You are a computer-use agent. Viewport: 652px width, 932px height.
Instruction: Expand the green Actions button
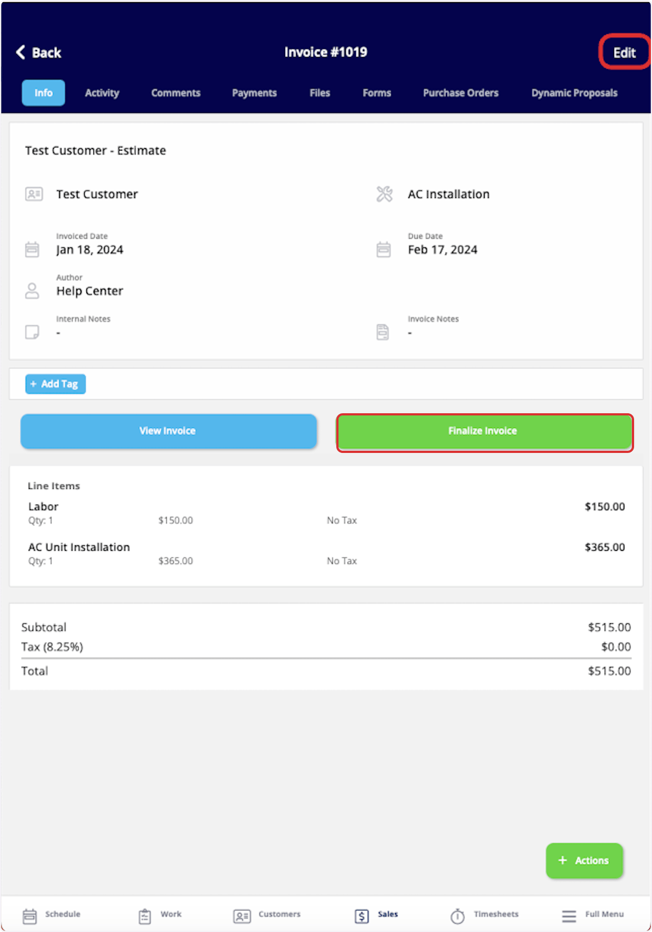pyautogui.click(x=584, y=860)
